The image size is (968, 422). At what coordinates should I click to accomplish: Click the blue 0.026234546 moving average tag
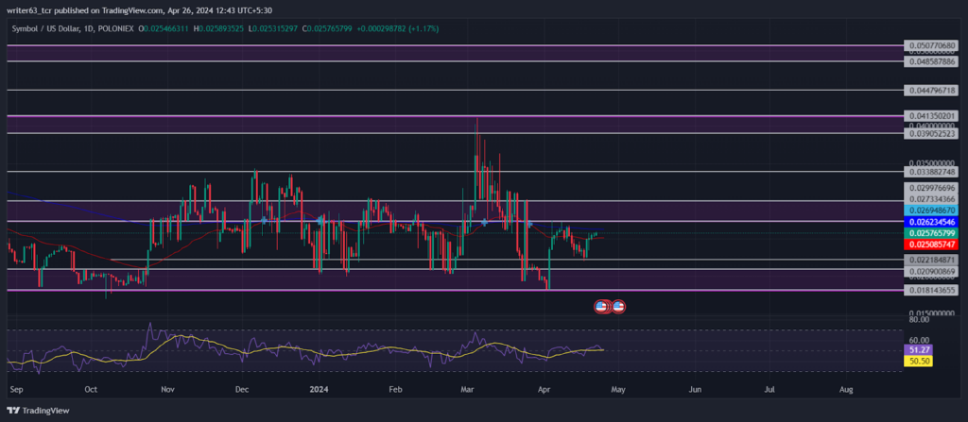coord(933,222)
